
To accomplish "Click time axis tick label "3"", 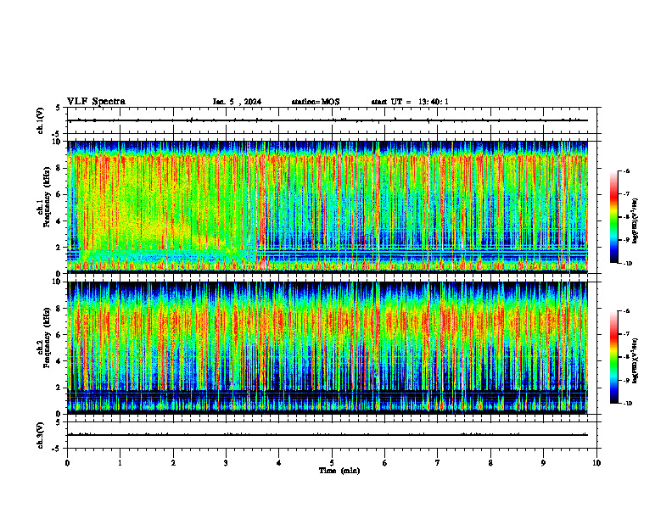I will (226, 463).
